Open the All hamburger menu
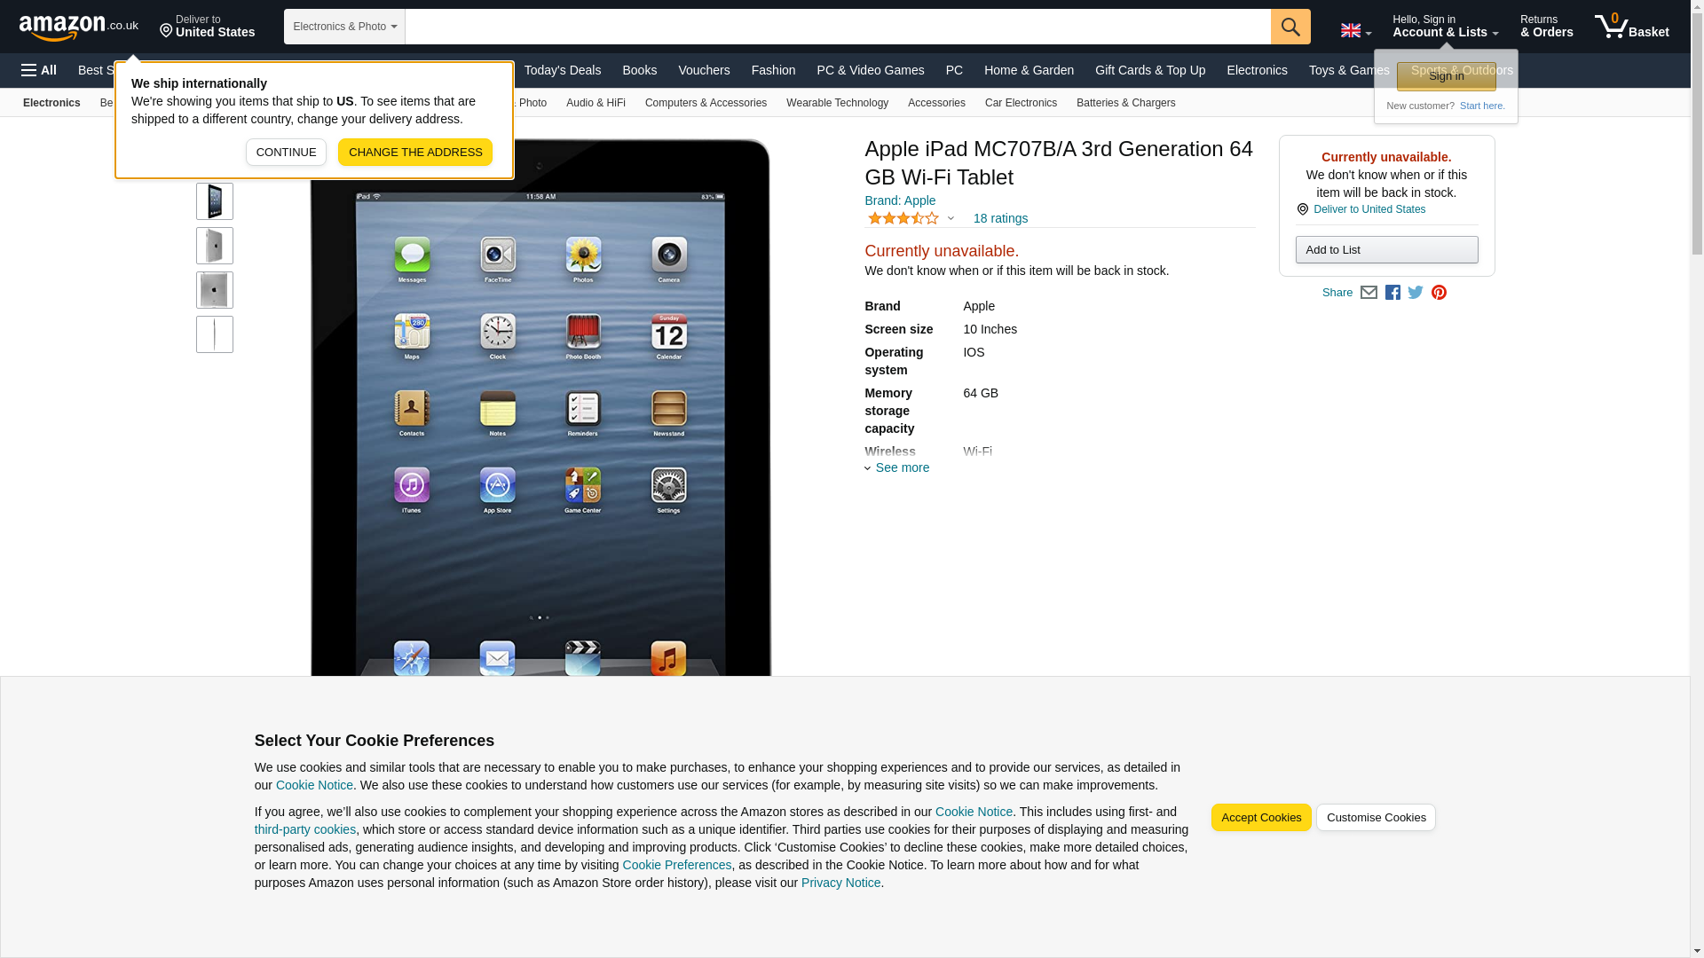The image size is (1704, 958). coord(39,70)
